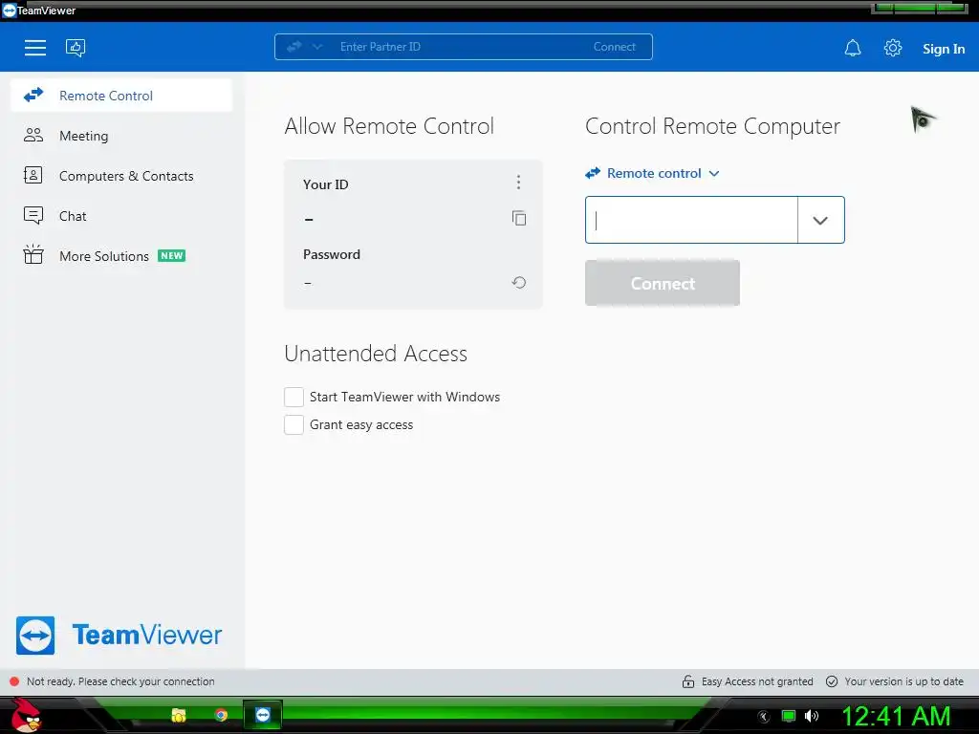Select the Remote Control tab
Viewport: 979px width, 734px height.
tap(121, 96)
